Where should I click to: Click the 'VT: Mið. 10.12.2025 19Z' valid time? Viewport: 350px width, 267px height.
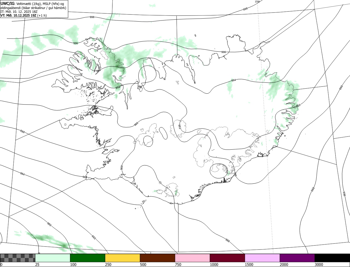pos(18,16)
